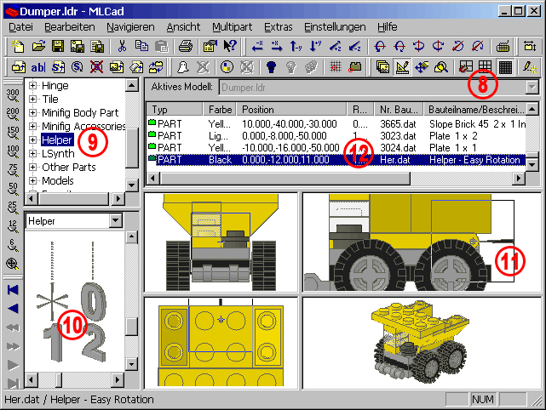Copy the selected part

click(x=141, y=46)
